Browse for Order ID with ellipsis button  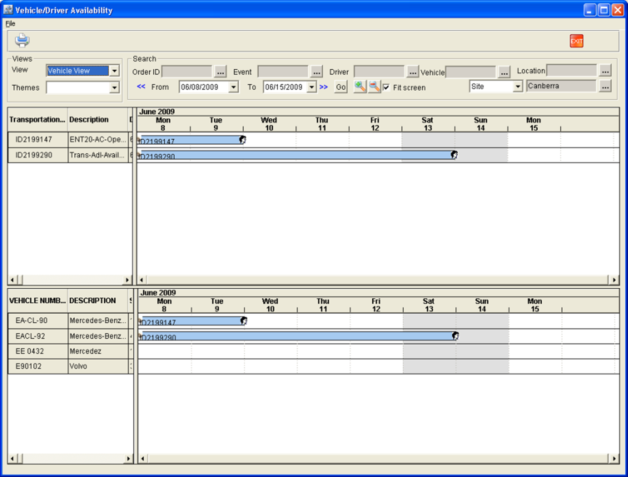pyautogui.click(x=220, y=72)
